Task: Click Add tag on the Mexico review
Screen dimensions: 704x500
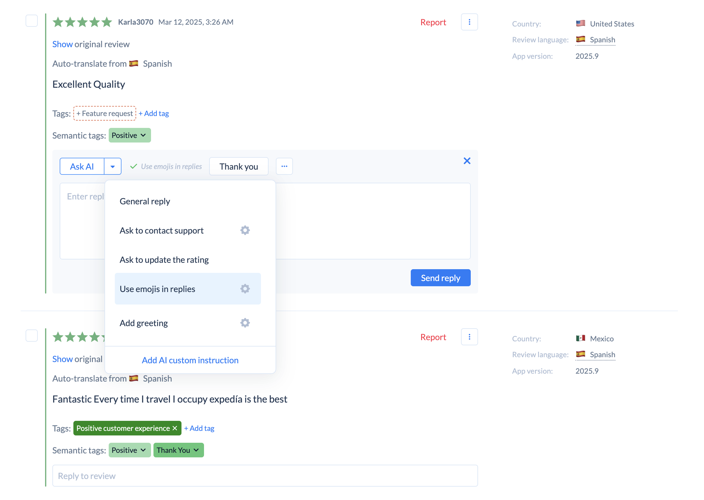Action: (x=199, y=428)
